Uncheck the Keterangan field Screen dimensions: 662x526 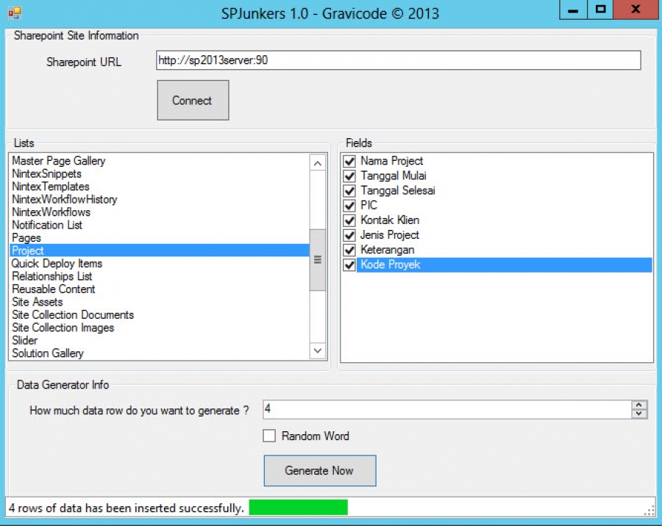[349, 250]
